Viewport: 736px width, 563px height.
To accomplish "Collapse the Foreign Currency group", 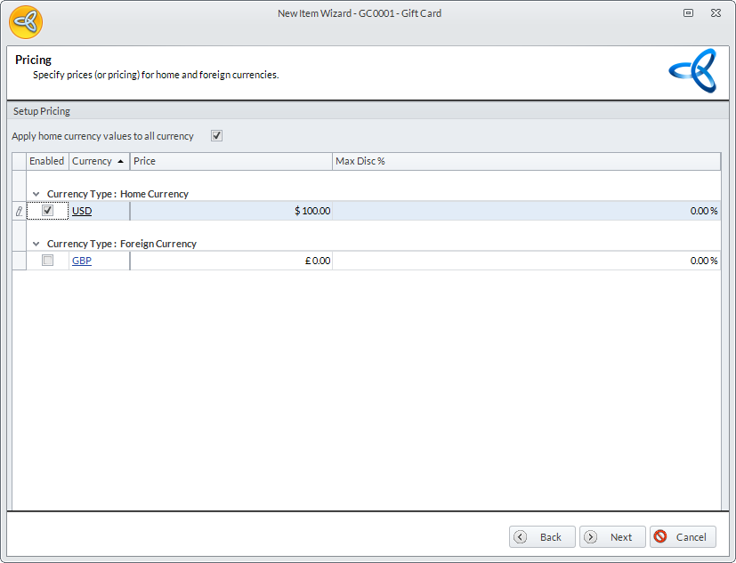I will tap(36, 244).
